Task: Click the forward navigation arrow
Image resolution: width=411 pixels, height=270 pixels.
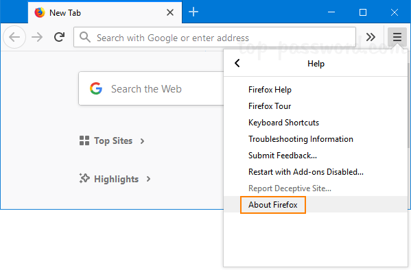Action: pyautogui.click(x=37, y=37)
